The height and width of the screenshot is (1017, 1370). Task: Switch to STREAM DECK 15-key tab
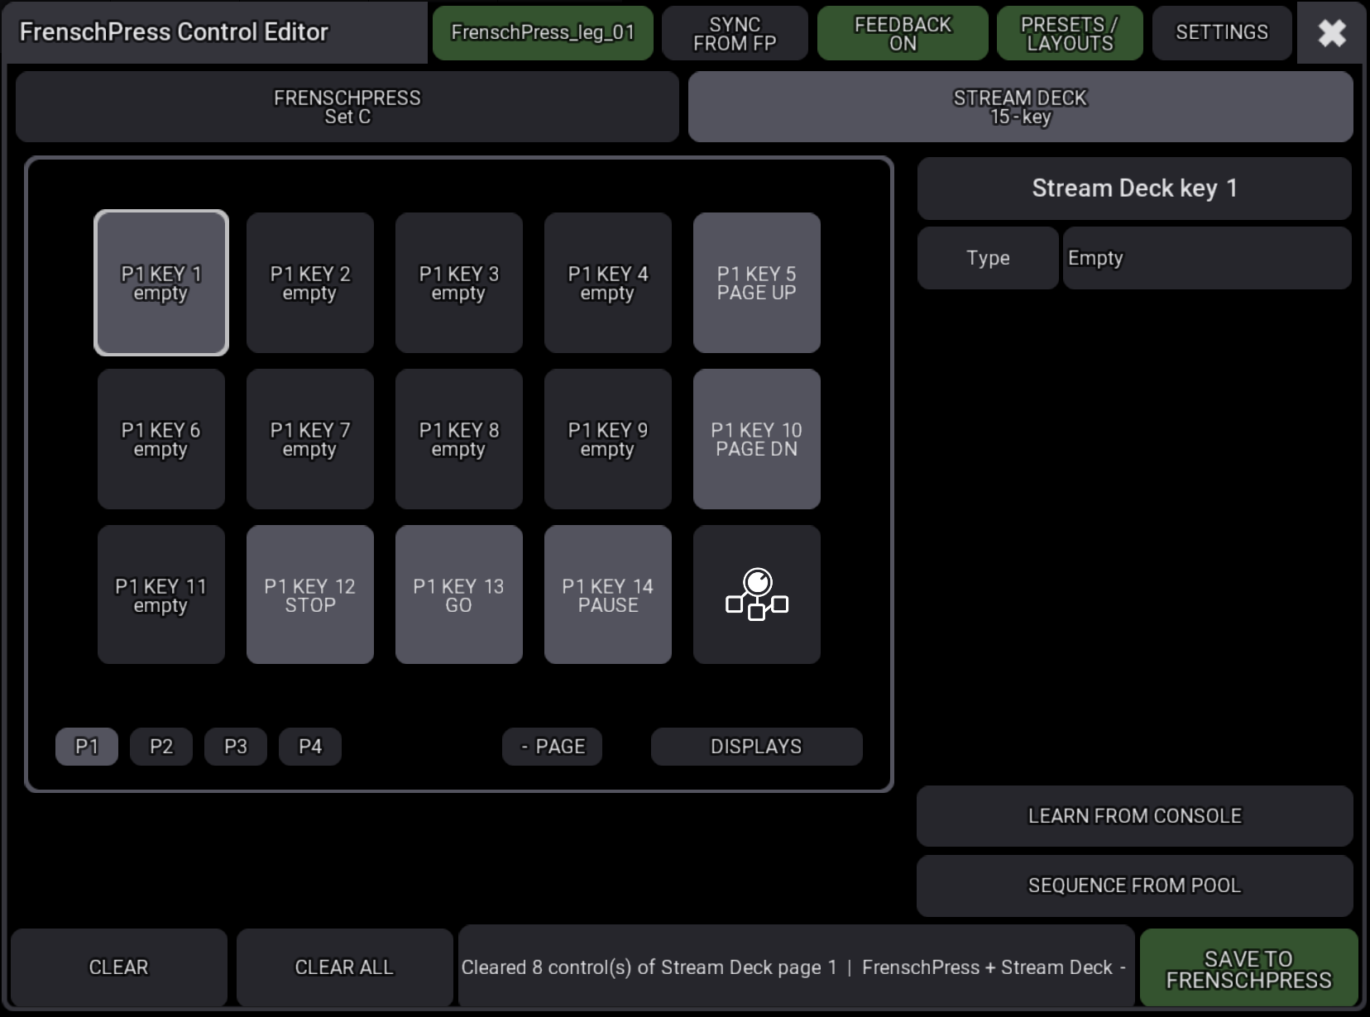tap(1020, 107)
